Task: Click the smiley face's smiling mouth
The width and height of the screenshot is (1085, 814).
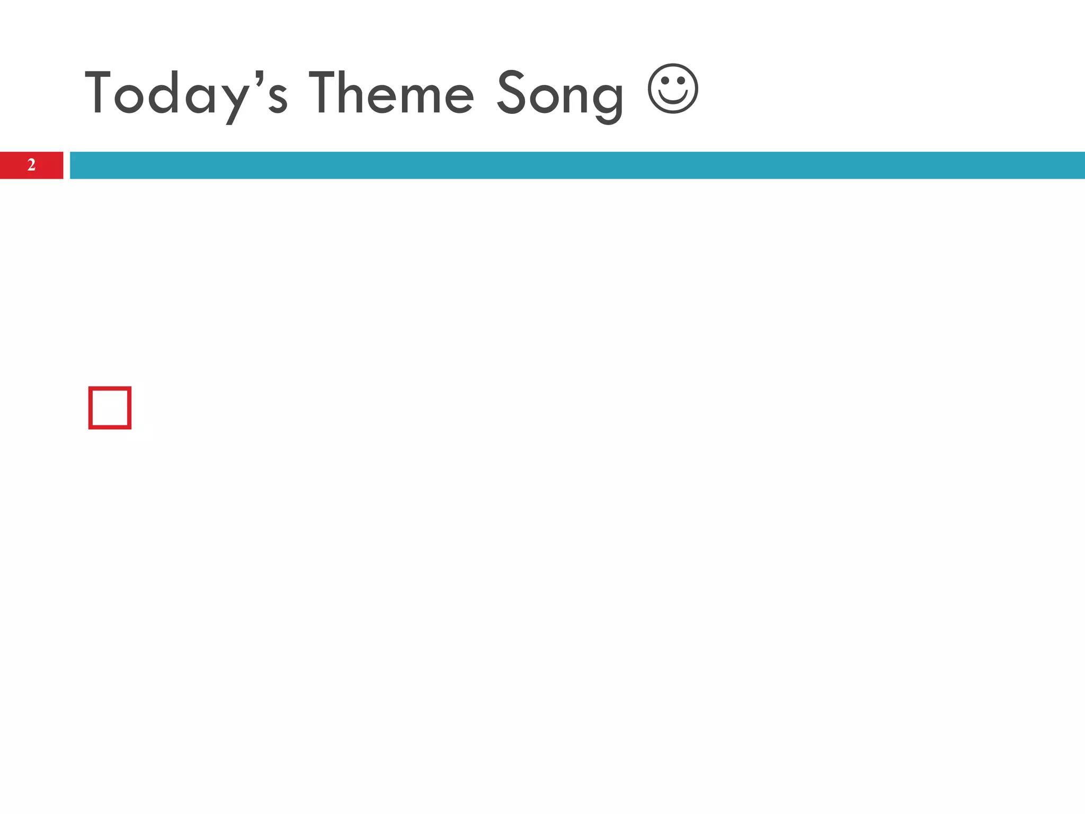Action: click(x=673, y=99)
